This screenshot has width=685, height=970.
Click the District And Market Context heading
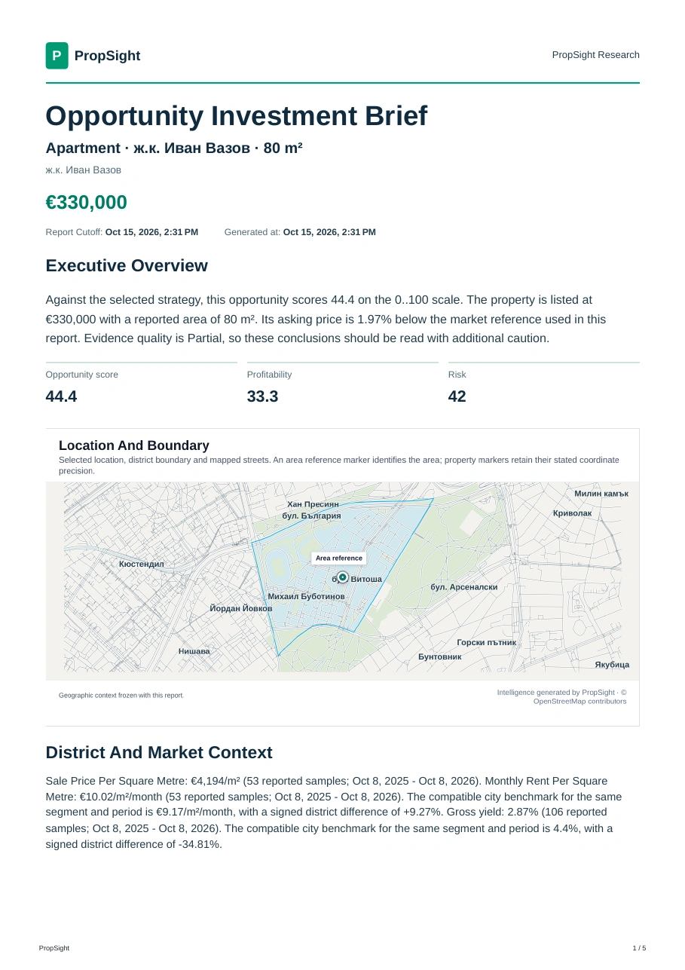[159, 752]
